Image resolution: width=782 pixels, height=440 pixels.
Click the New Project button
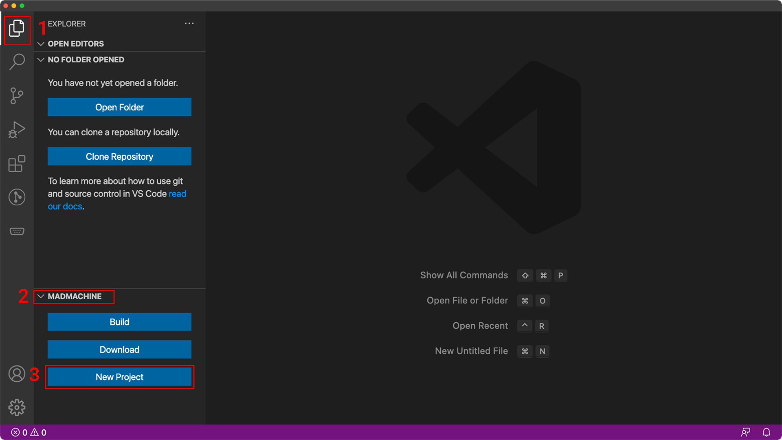click(x=119, y=376)
